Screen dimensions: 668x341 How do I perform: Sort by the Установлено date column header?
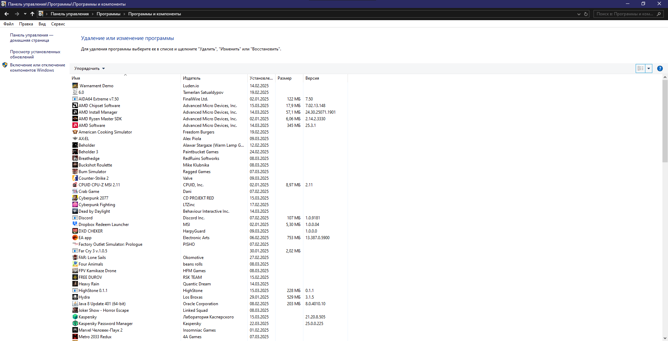point(261,78)
